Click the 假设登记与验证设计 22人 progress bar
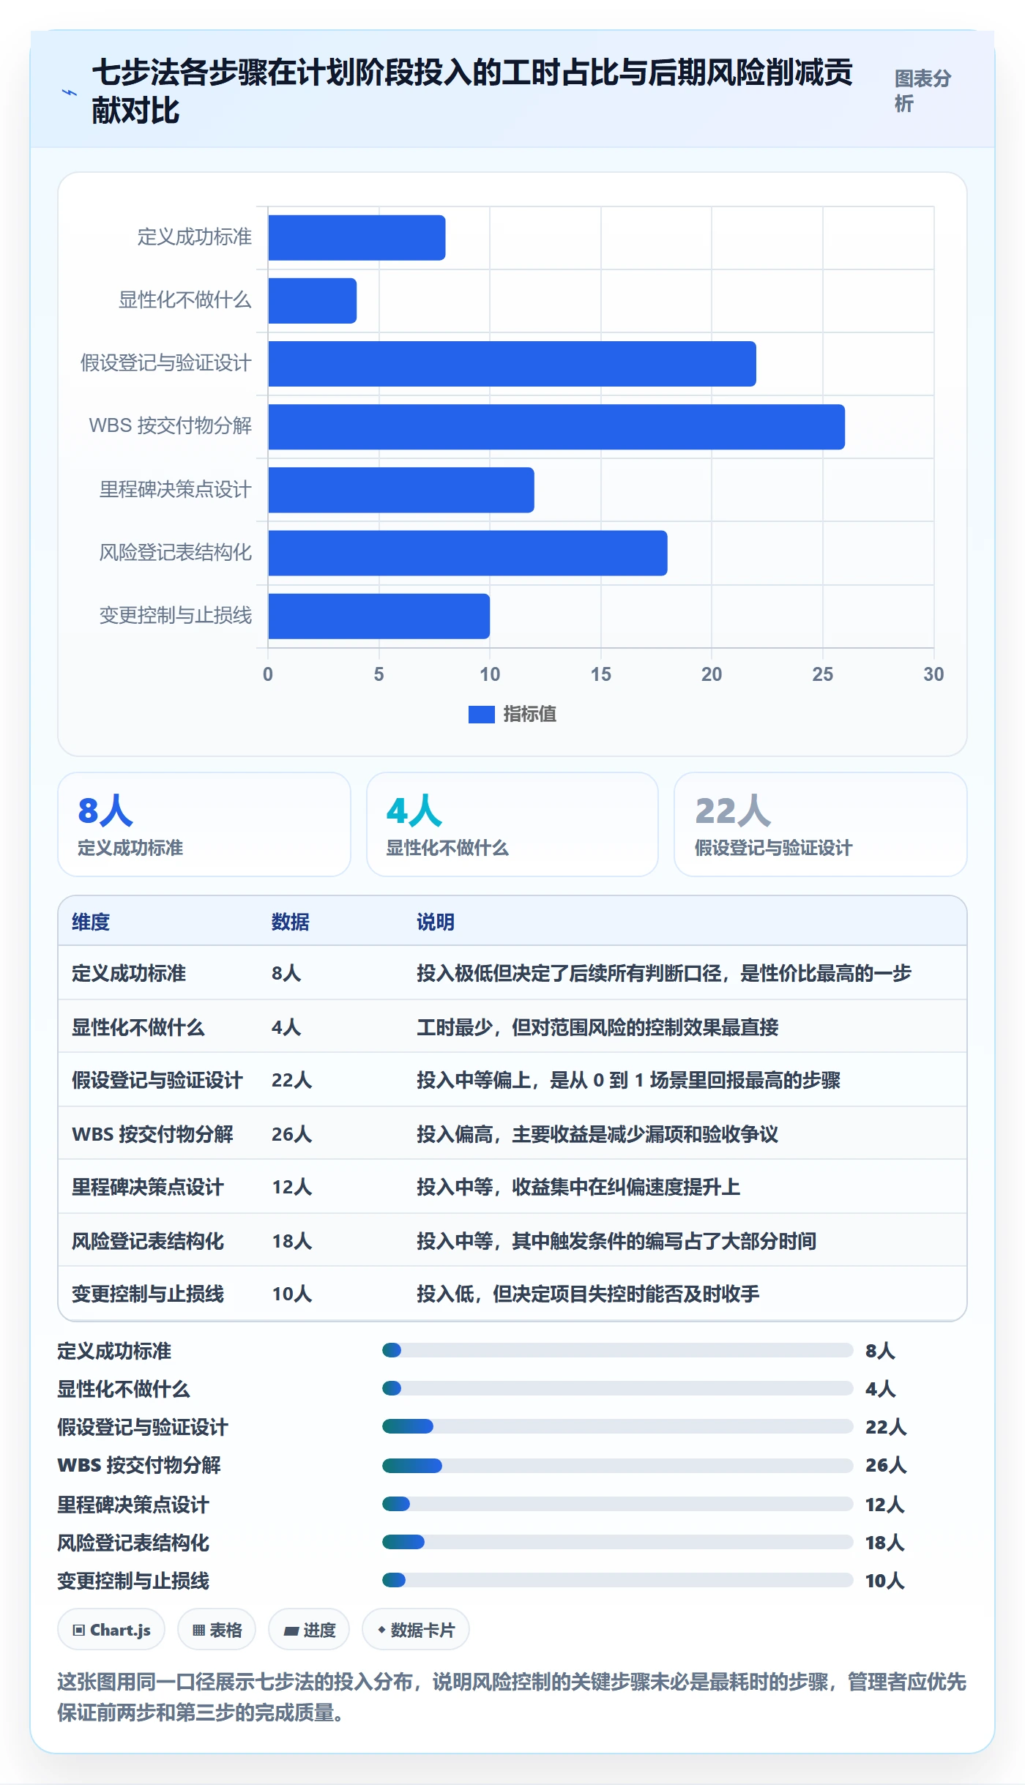The height and width of the screenshot is (1785, 1025). [617, 1426]
